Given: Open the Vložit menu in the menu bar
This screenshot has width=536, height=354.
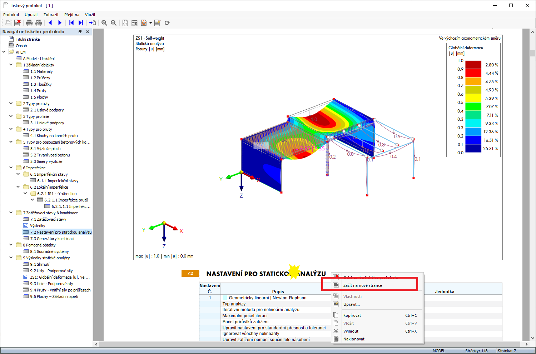Looking at the screenshot, I should (x=90, y=15).
